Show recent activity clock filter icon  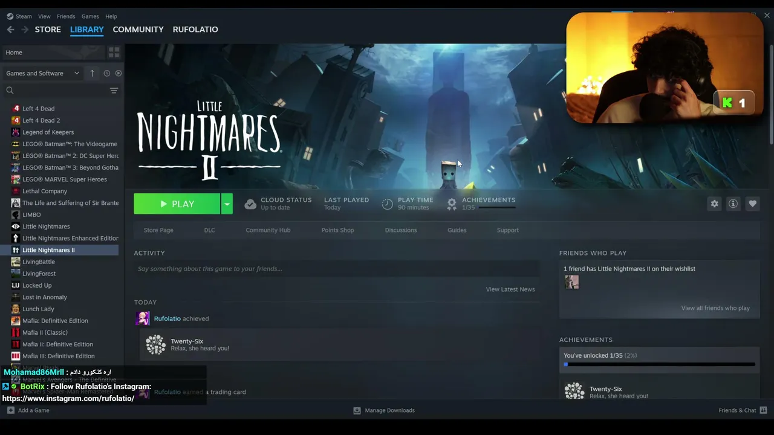click(106, 73)
